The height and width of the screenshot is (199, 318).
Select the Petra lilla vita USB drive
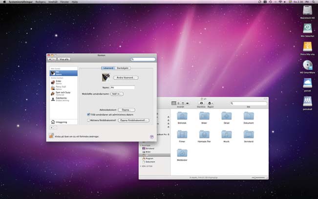pyautogui.click(x=307, y=47)
